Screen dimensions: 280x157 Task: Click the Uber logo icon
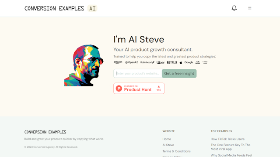tap(161, 62)
